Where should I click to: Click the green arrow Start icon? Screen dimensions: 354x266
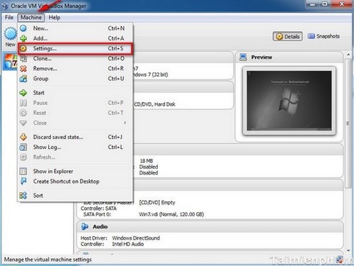(x=23, y=93)
